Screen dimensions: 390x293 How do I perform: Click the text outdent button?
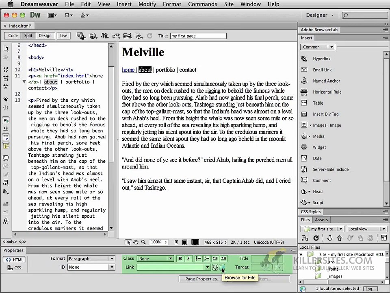[x=215, y=259]
